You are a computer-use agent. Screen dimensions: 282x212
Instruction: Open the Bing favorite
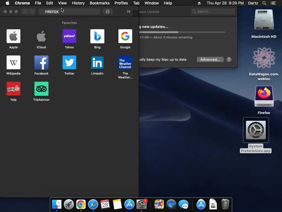coord(97,36)
